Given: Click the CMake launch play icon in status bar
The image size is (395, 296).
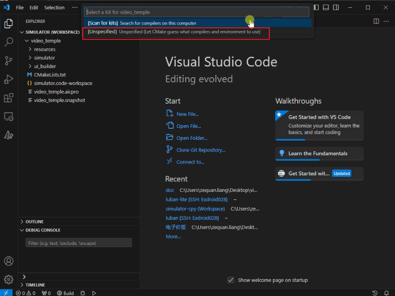Looking at the screenshot, I should click(94, 293).
